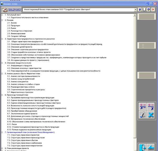
Task: Click the blue list-with-checkmark icon in top toolbar
Action: coord(149,10)
